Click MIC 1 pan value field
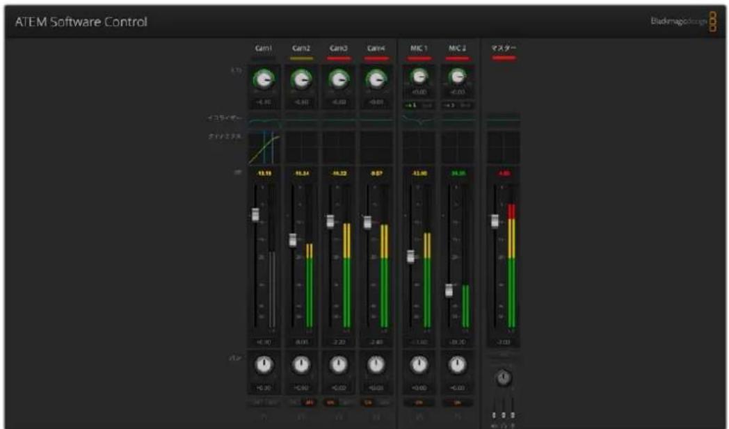729x429 pixels. pos(419,388)
